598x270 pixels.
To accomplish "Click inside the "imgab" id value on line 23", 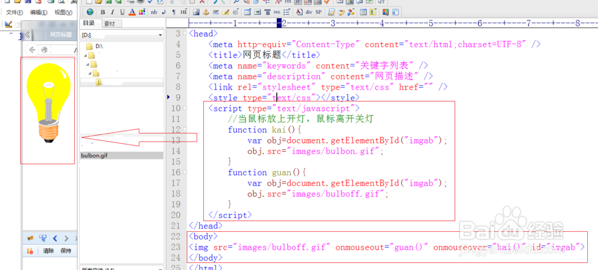I will click(563, 247).
